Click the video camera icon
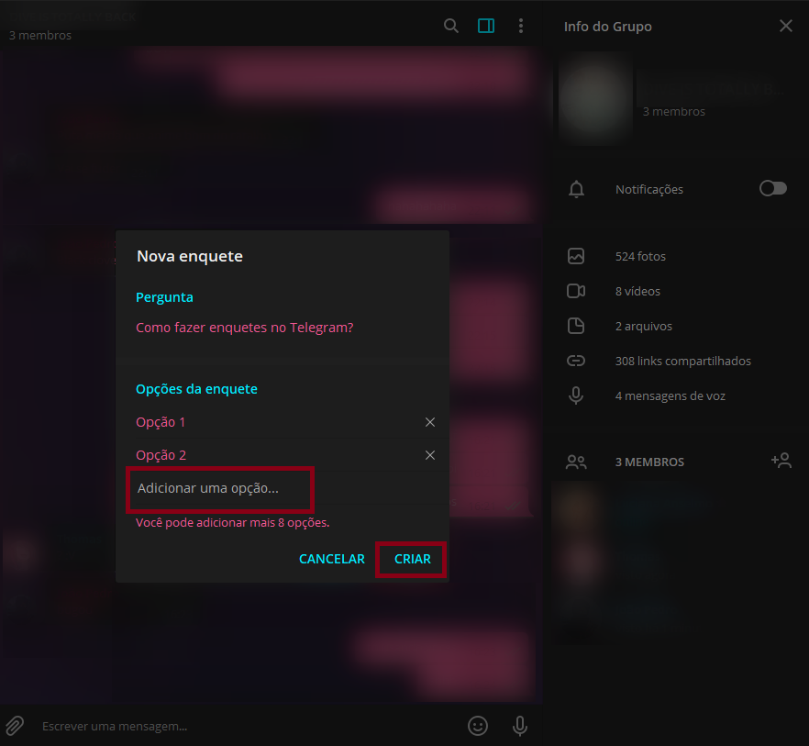Viewport: 809px width, 746px height. [576, 291]
